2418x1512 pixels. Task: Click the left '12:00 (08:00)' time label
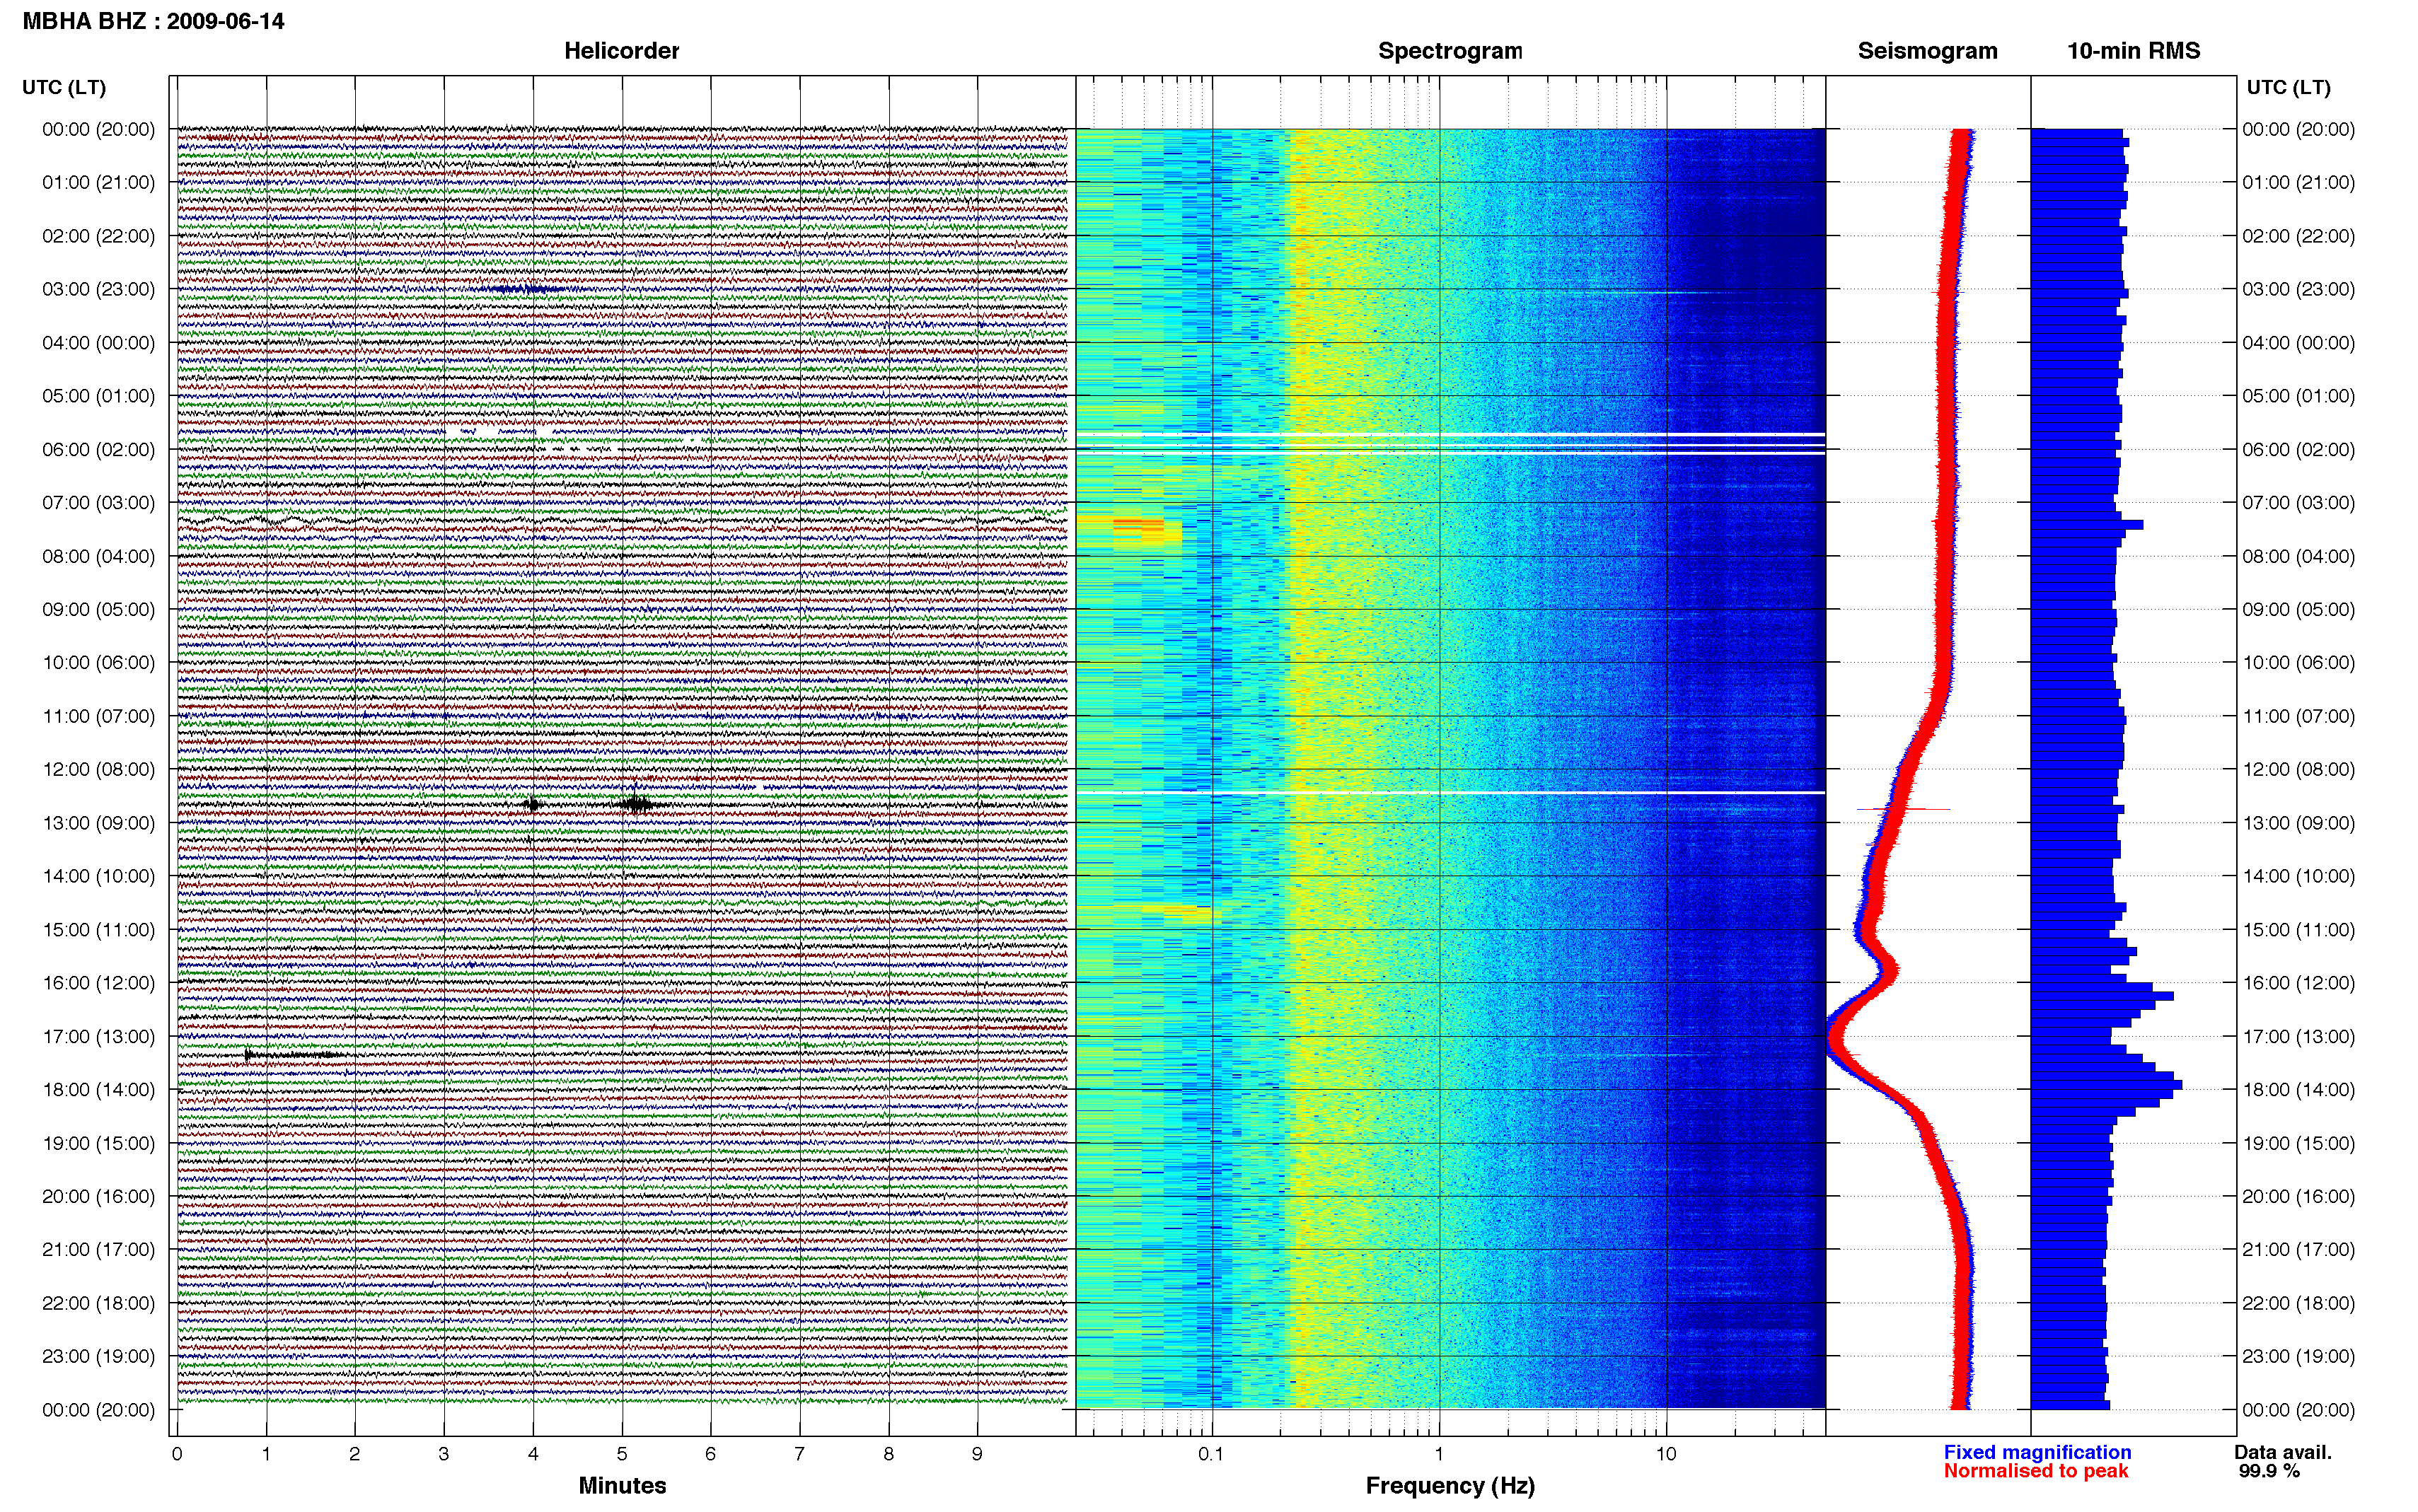pos(98,769)
